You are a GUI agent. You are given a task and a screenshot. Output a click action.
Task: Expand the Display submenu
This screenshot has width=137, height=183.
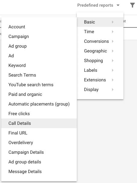click(x=100, y=90)
